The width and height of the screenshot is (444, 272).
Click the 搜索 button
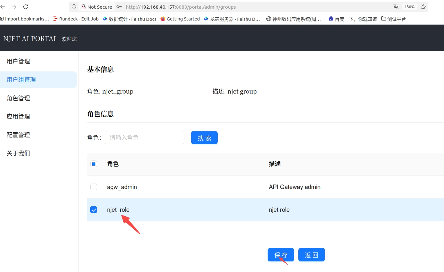coord(204,138)
